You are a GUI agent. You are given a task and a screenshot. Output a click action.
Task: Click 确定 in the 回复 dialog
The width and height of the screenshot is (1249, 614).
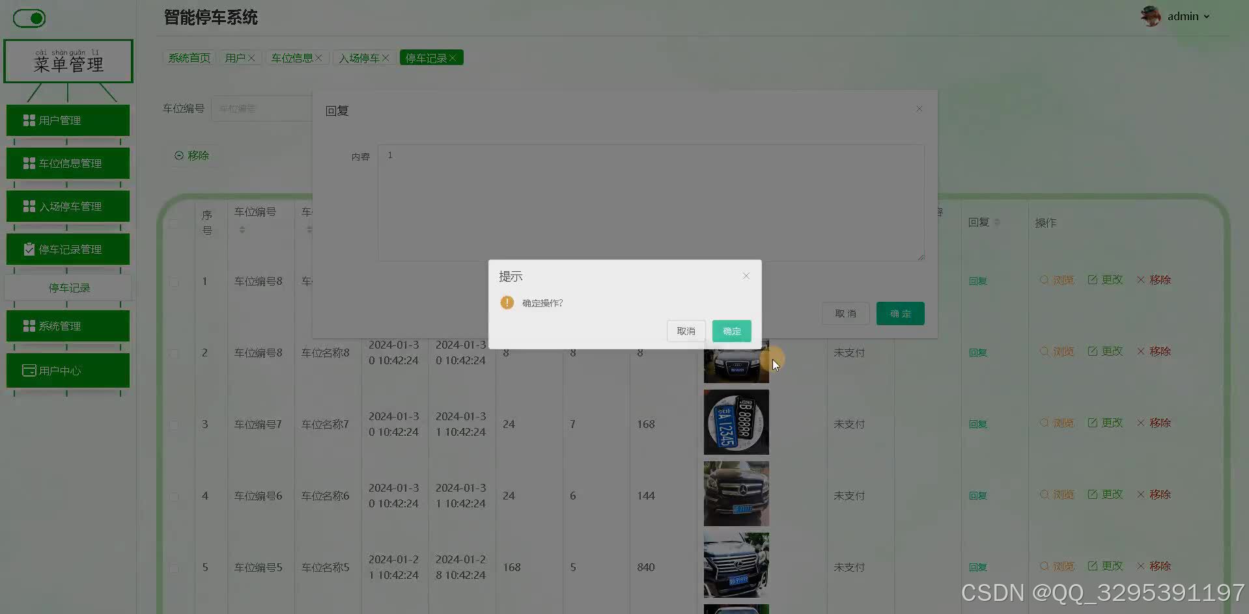900,314
